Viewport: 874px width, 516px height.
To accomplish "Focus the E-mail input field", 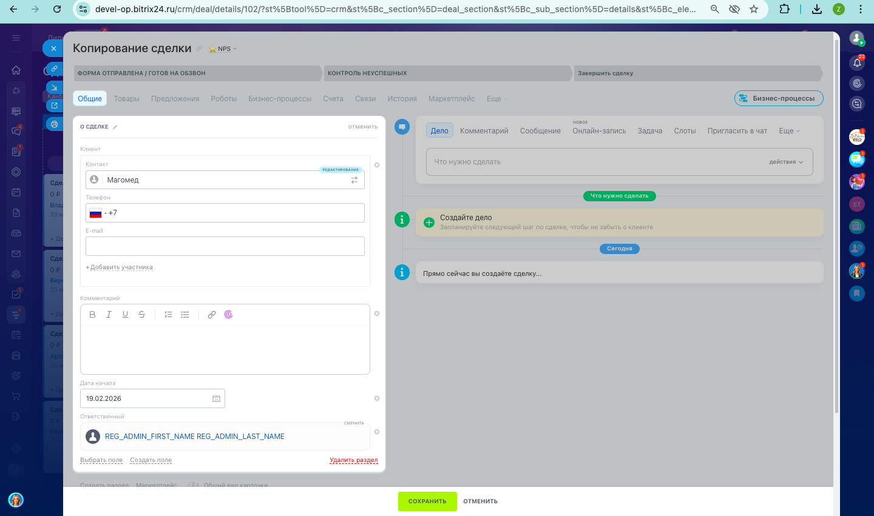I will [x=225, y=246].
